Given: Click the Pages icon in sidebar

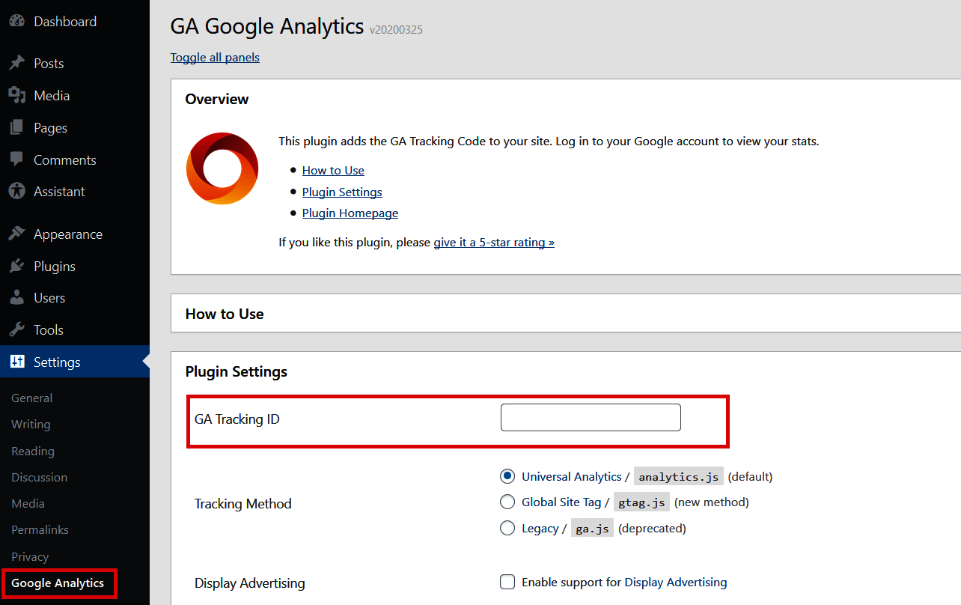Looking at the screenshot, I should (x=16, y=128).
